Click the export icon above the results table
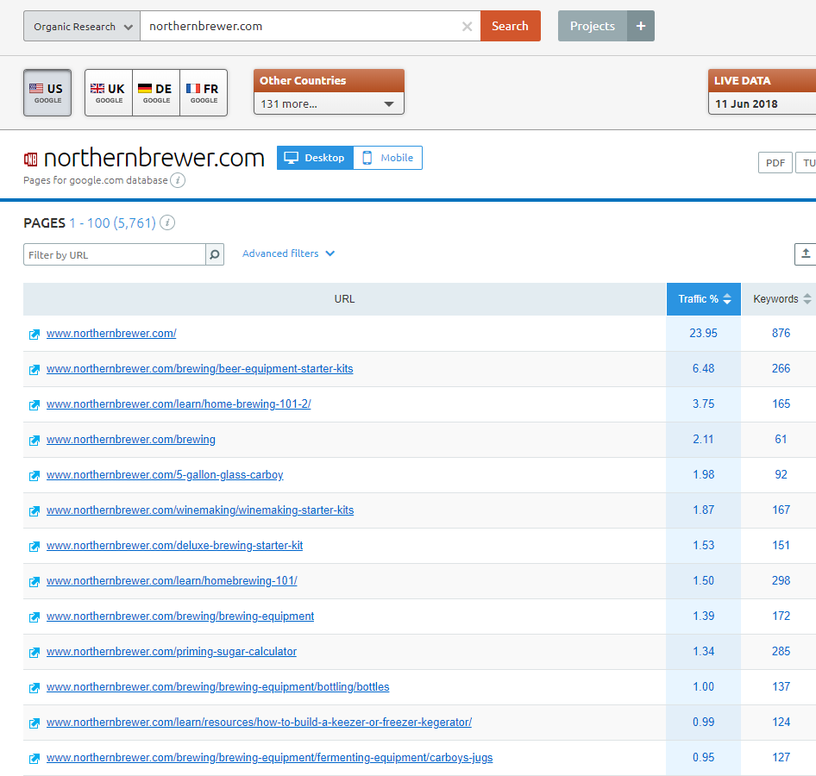This screenshot has height=776, width=816. [805, 254]
